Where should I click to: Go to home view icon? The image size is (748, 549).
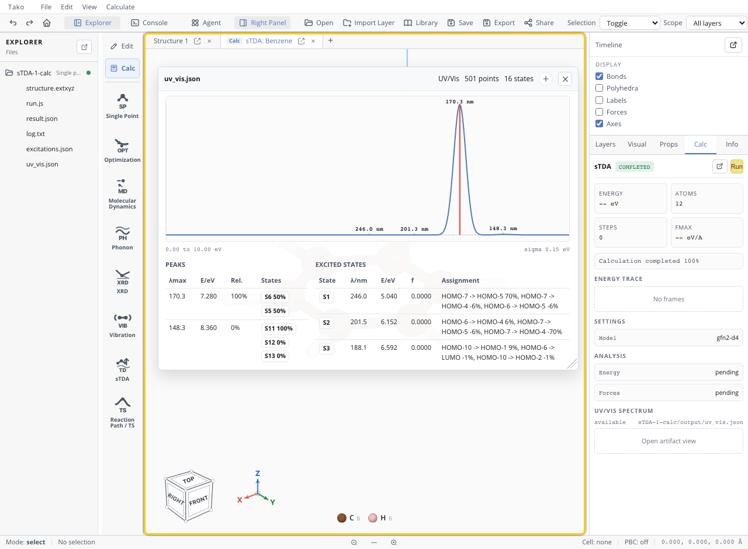click(x=47, y=23)
